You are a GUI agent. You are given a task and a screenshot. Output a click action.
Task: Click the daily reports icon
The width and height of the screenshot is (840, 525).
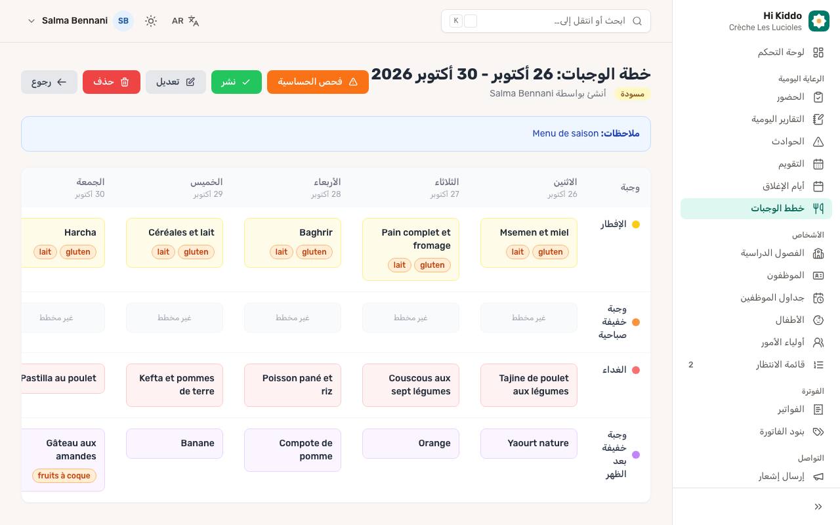[818, 119]
